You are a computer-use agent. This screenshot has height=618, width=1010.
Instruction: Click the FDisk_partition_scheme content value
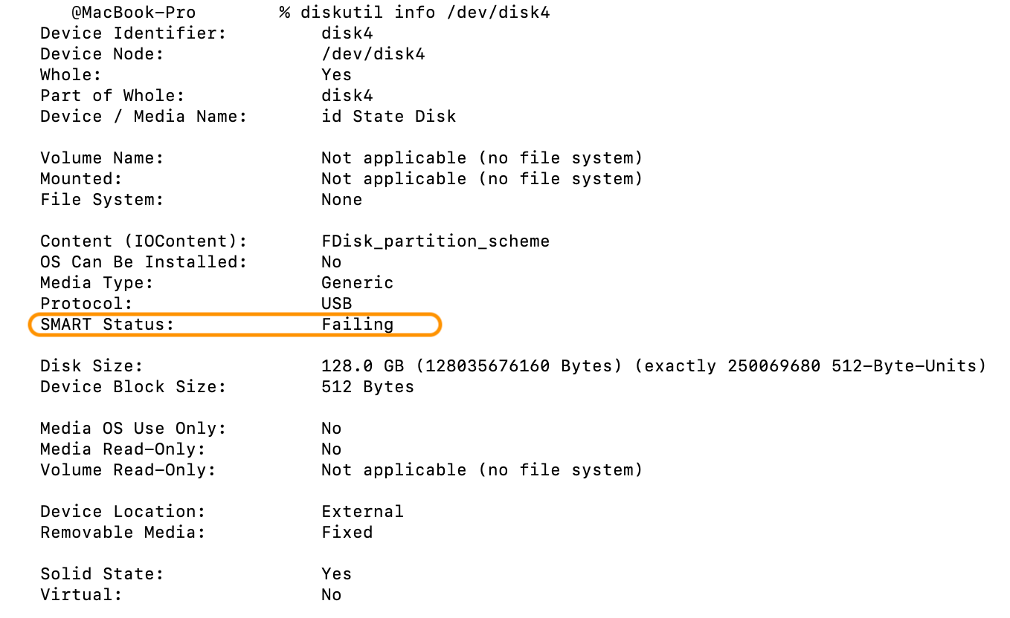point(435,241)
